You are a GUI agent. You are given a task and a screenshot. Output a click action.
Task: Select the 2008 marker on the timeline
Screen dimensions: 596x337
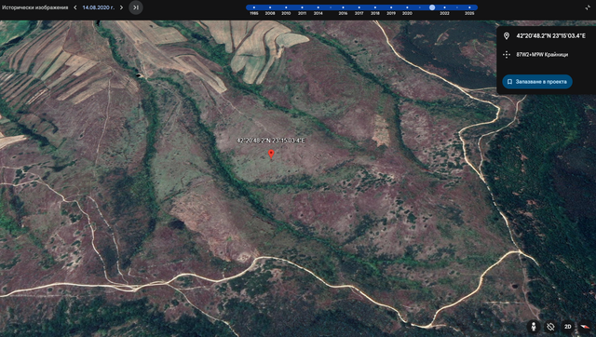(270, 7)
